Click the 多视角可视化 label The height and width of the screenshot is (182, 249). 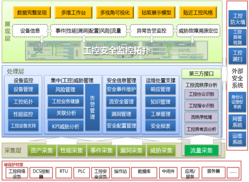(x=115, y=13)
